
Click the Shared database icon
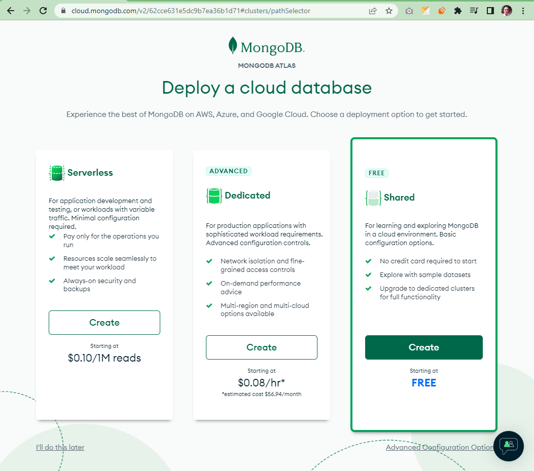tap(373, 198)
